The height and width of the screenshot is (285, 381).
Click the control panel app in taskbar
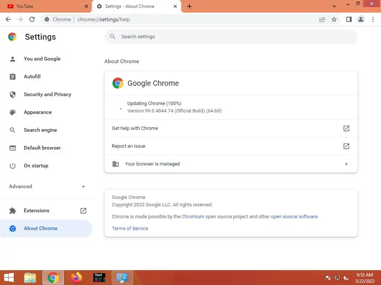122,278
